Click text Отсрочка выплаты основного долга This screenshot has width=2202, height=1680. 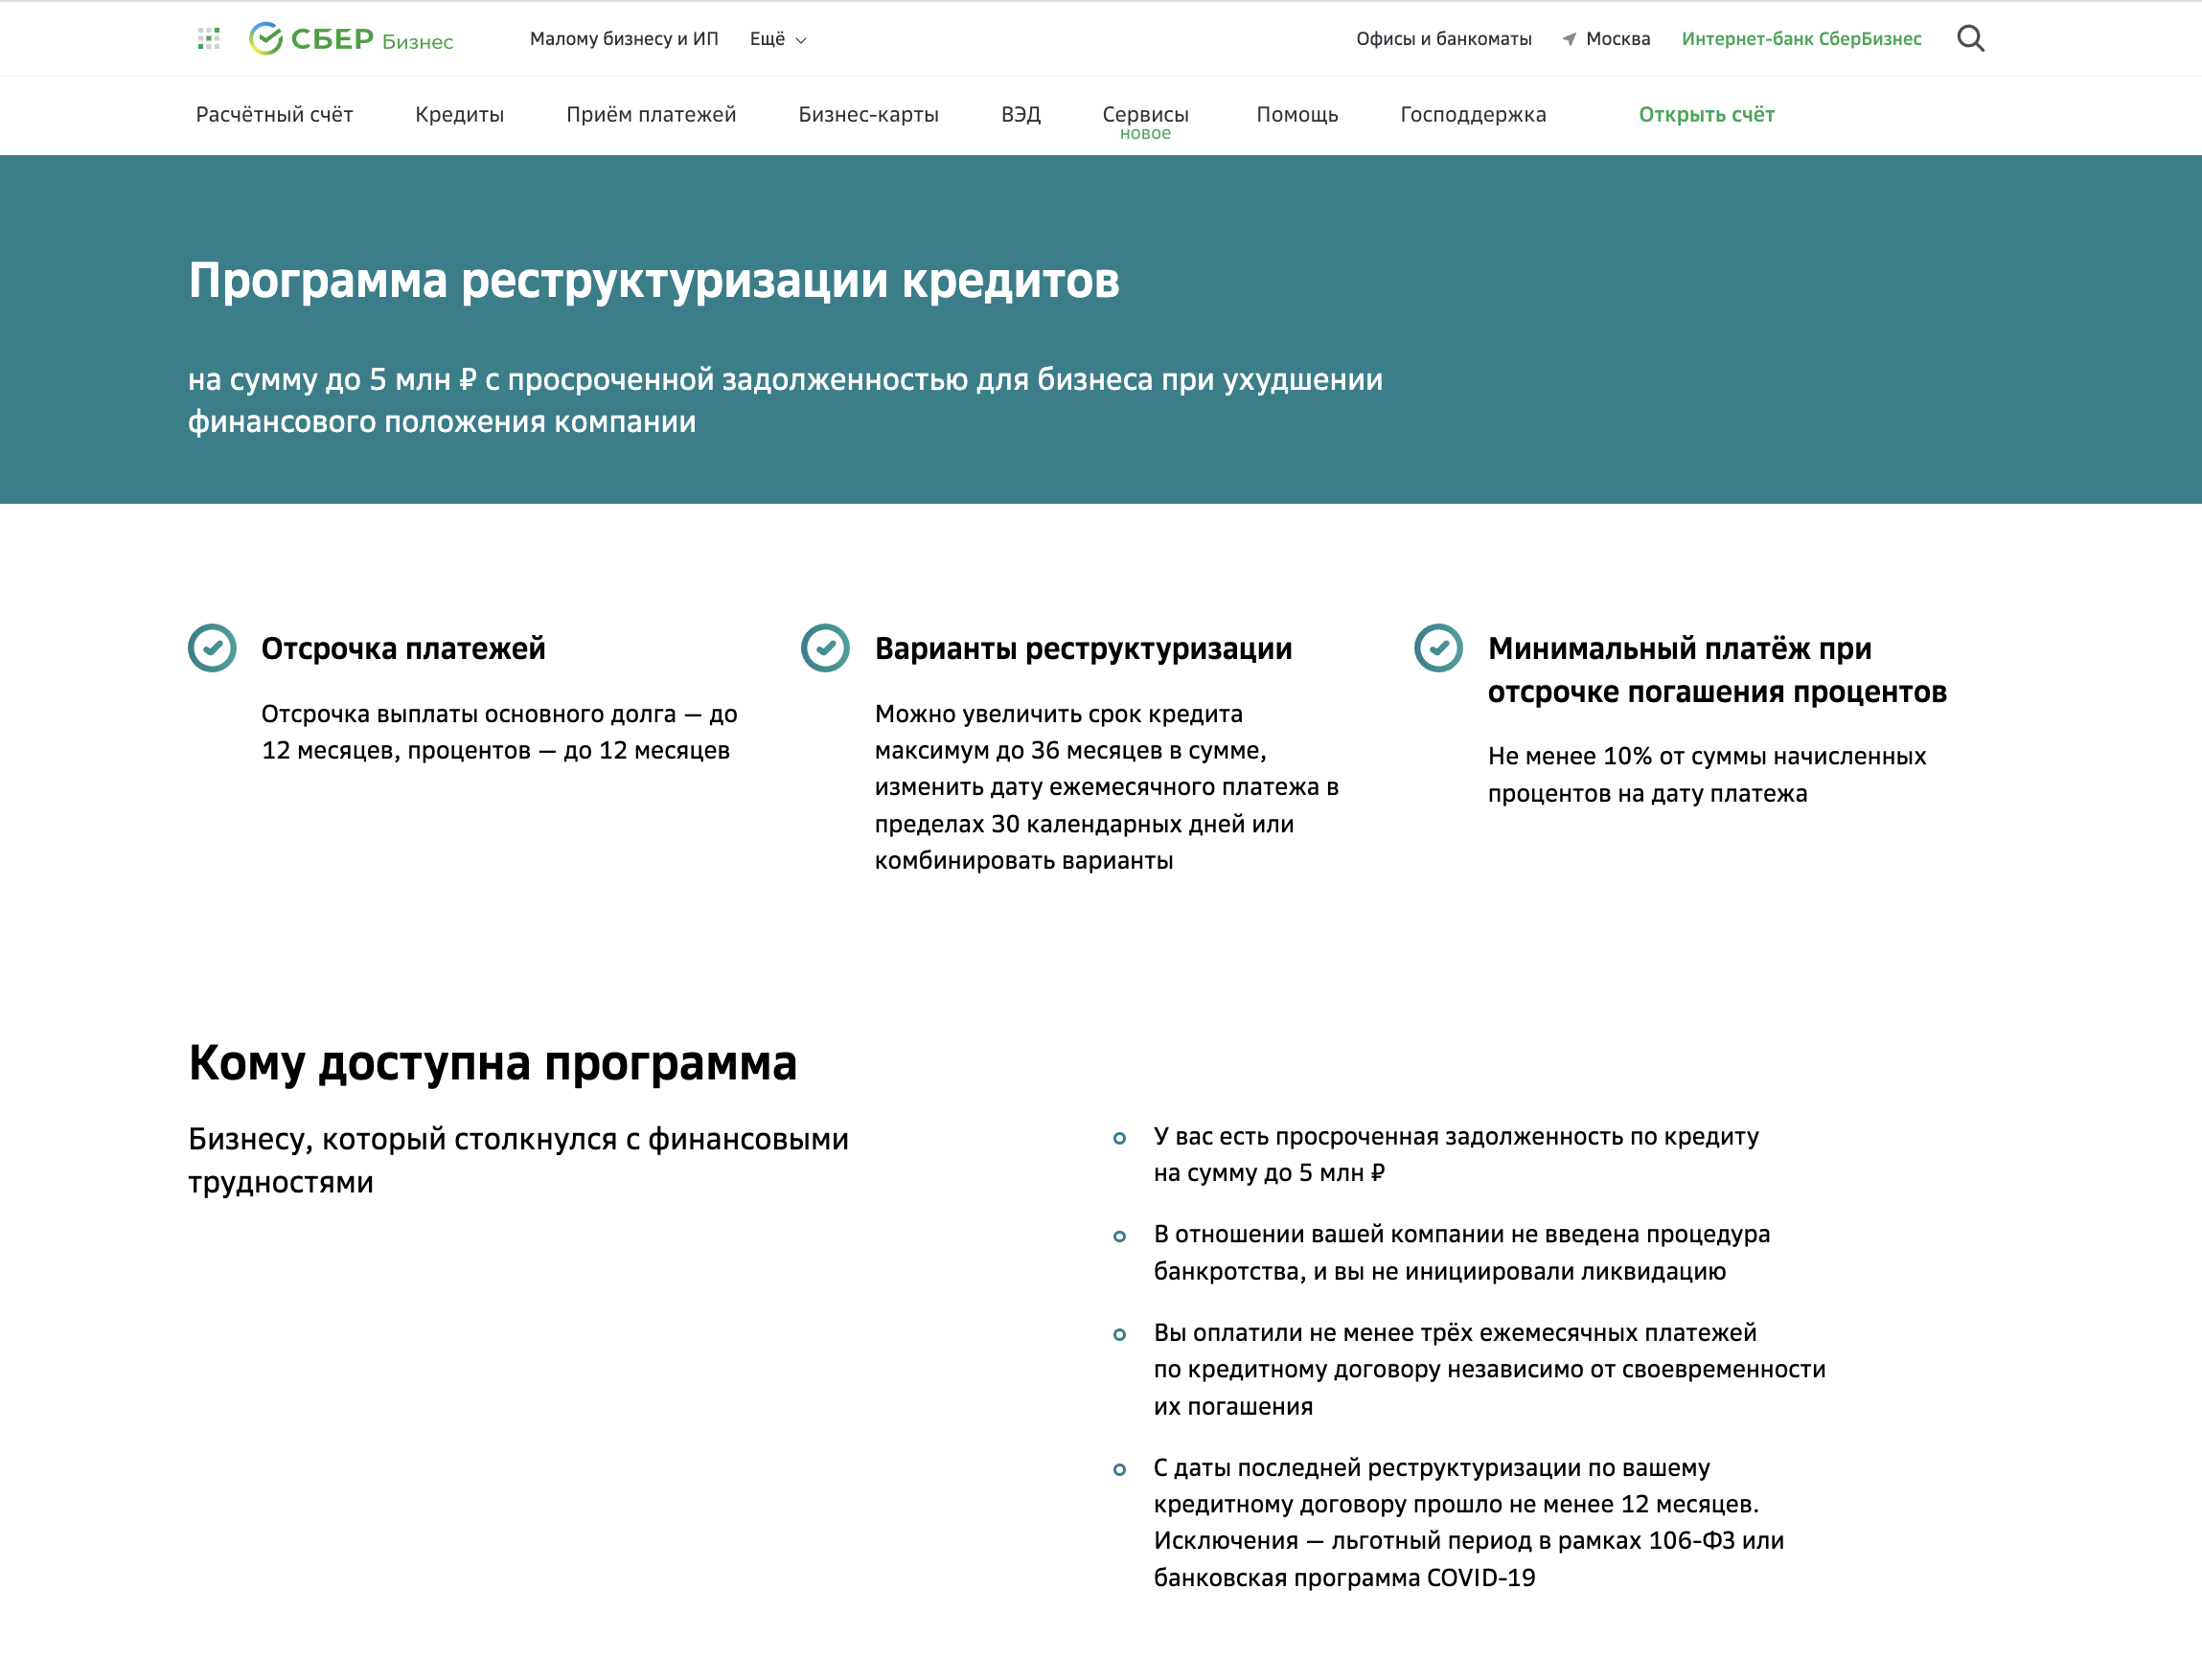coord(499,732)
